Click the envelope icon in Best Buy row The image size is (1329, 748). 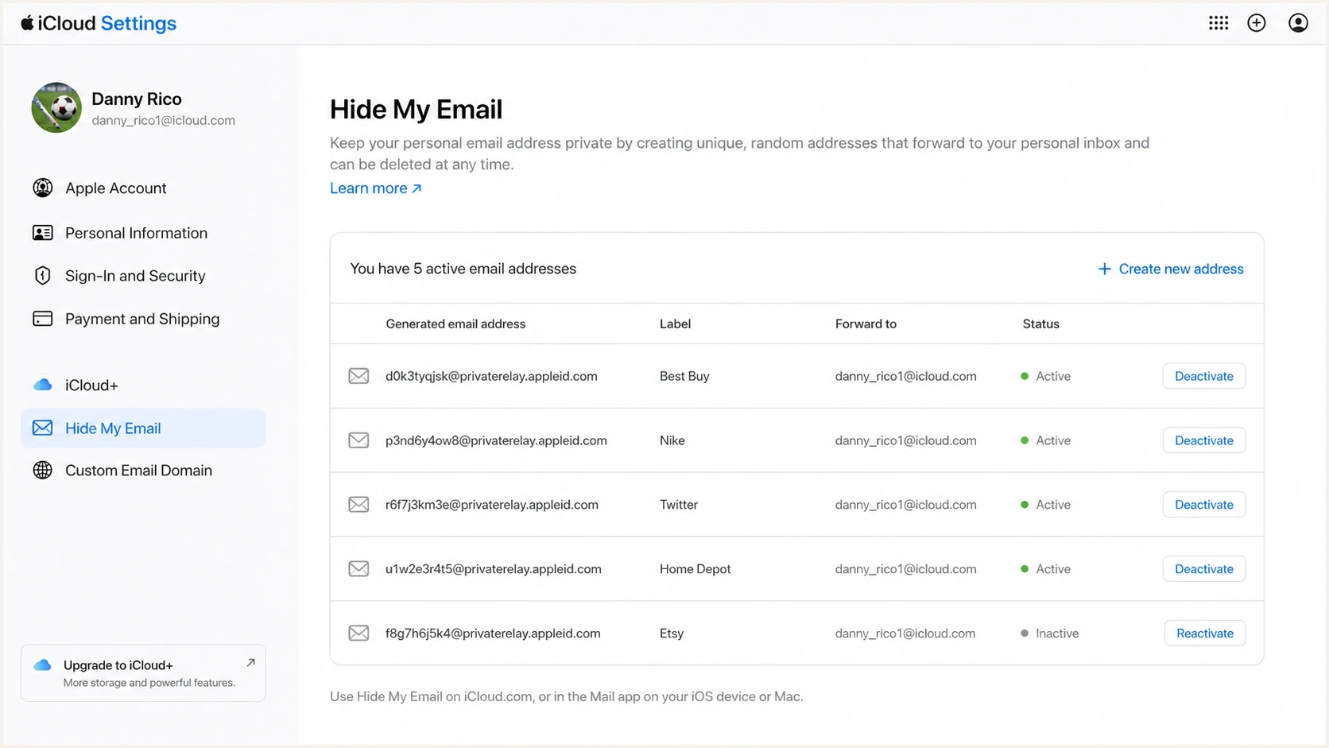tap(358, 376)
